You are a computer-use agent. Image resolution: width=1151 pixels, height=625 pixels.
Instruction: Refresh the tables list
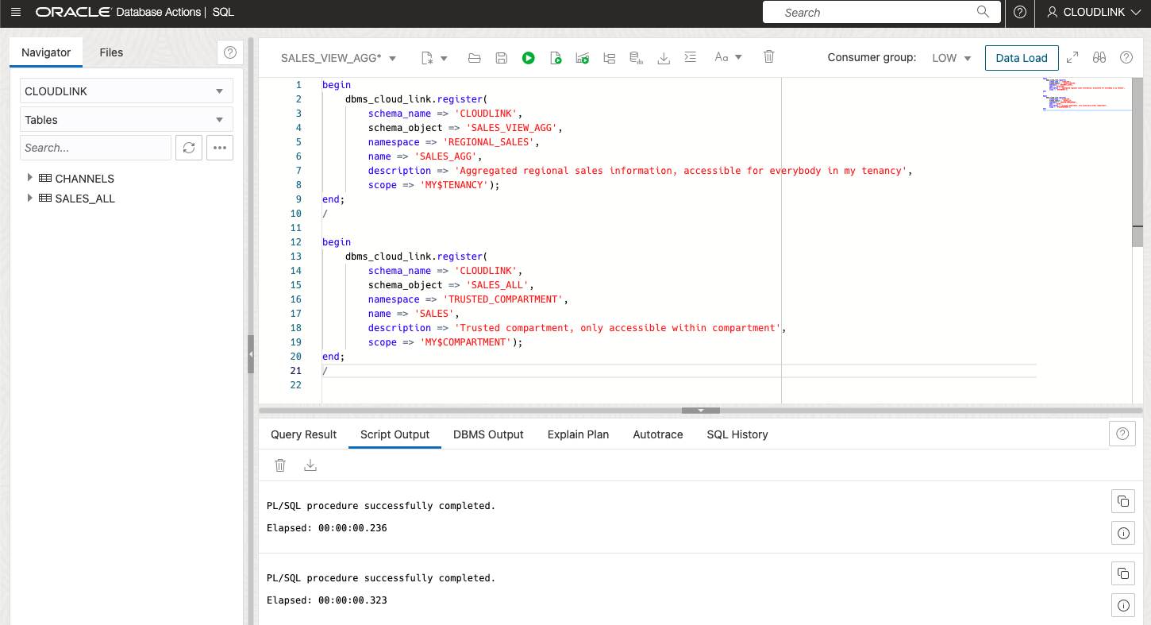[188, 148]
